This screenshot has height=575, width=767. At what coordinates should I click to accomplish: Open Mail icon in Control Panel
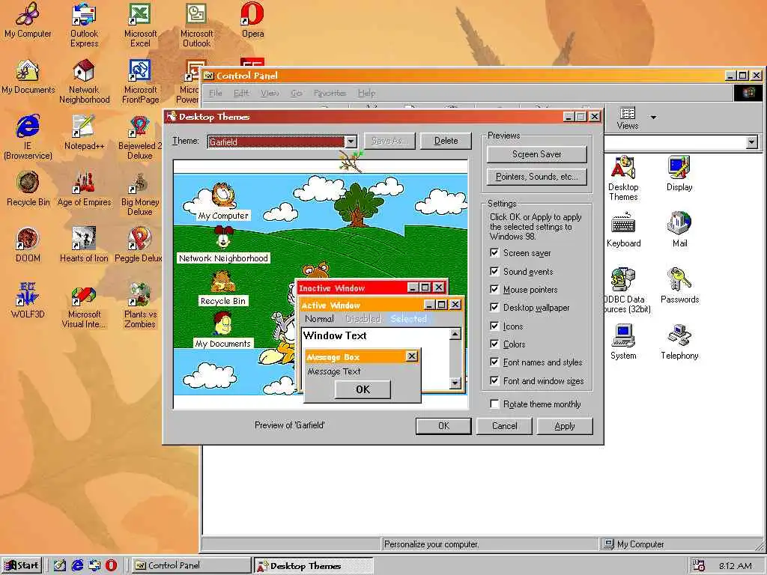[679, 230]
